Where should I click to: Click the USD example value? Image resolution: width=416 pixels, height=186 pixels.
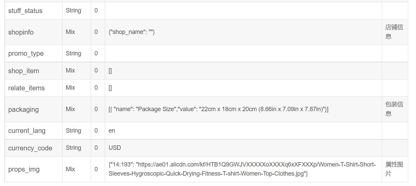114,148
